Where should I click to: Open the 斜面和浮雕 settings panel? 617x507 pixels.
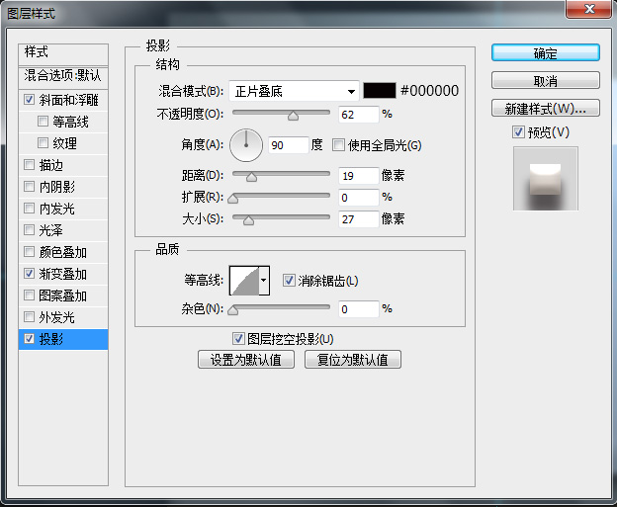[x=68, y=100]
